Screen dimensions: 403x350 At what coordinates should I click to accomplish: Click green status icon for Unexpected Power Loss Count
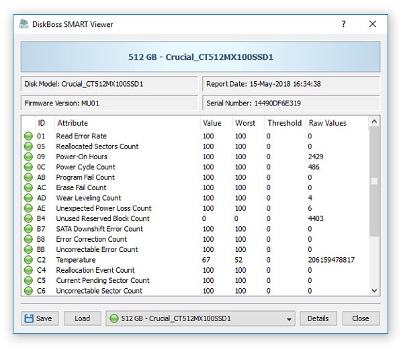pos(28,208)
